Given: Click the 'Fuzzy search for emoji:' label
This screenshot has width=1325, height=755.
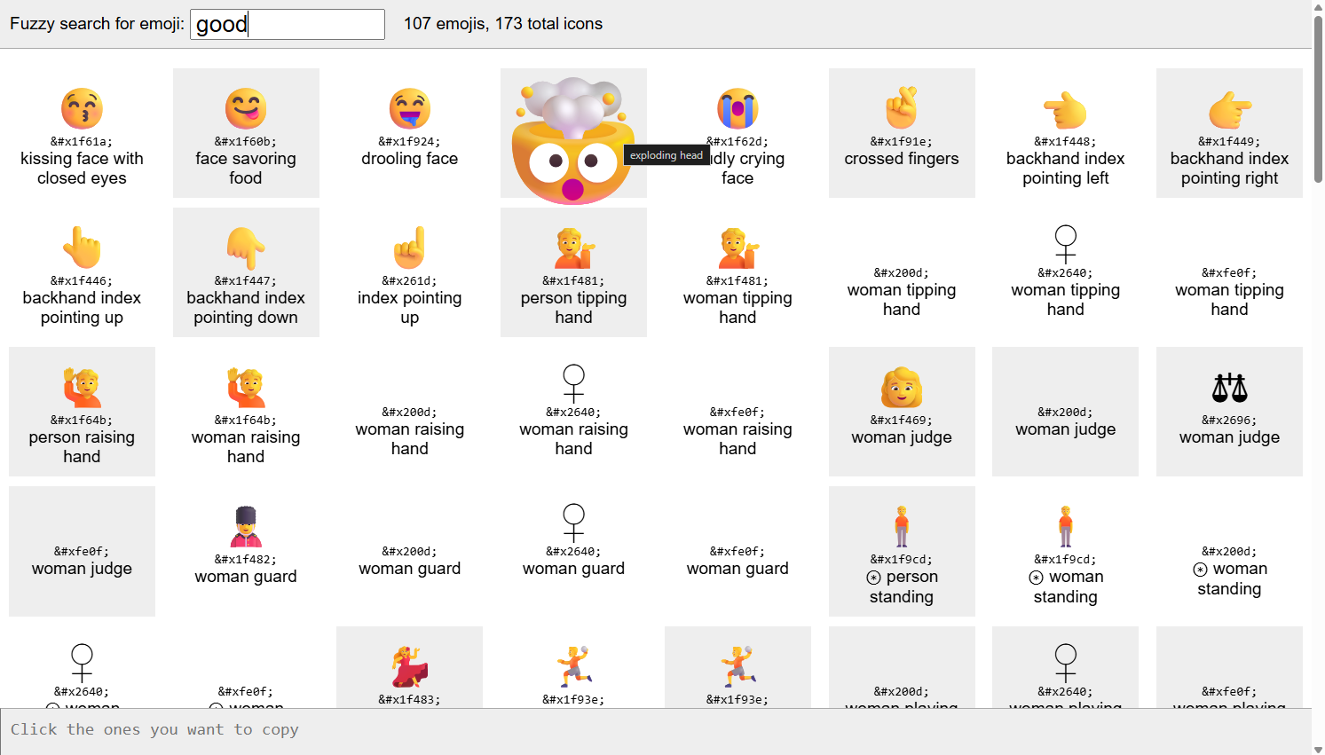Looking at the screenshot, I should click(x=97, y=24).
